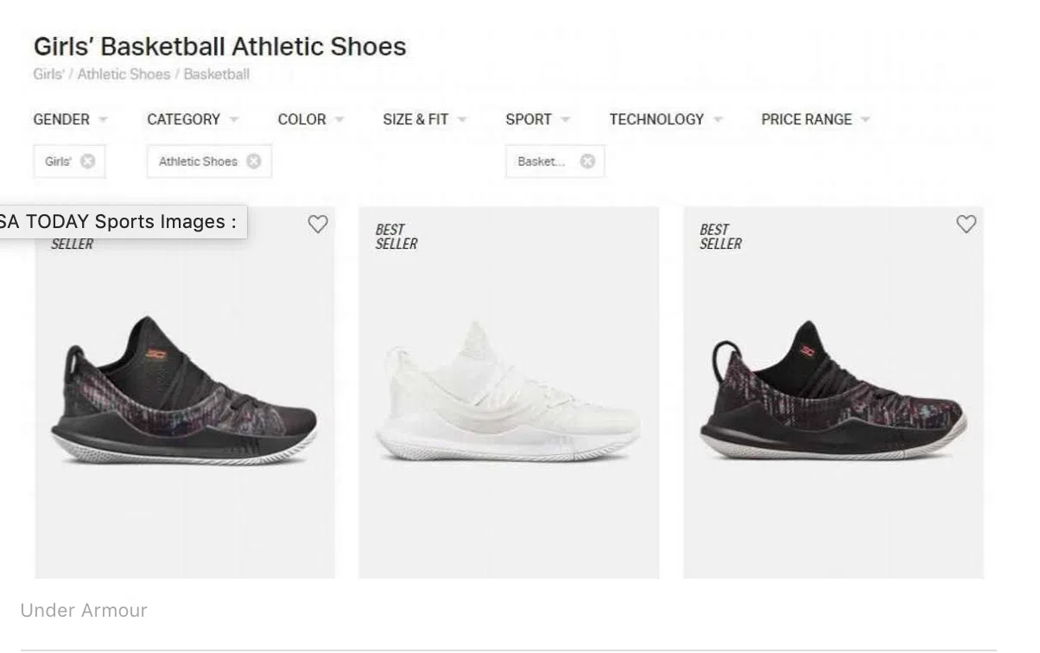Click the Under Armour caption text
Screen dimensions: 1040x653
tap(84, 611)
